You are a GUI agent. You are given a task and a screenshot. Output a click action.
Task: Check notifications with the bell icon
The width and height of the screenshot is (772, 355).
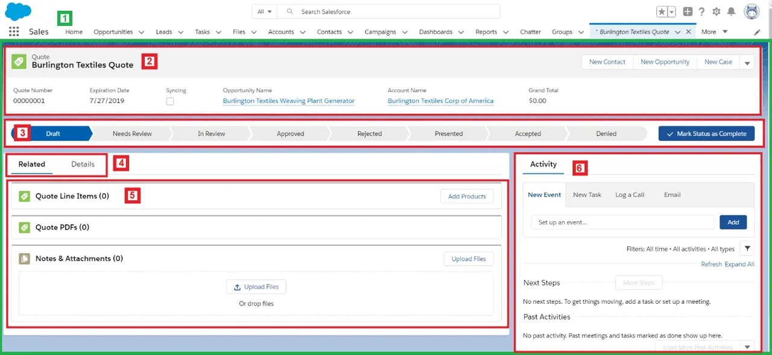click(x=731, y=11)
